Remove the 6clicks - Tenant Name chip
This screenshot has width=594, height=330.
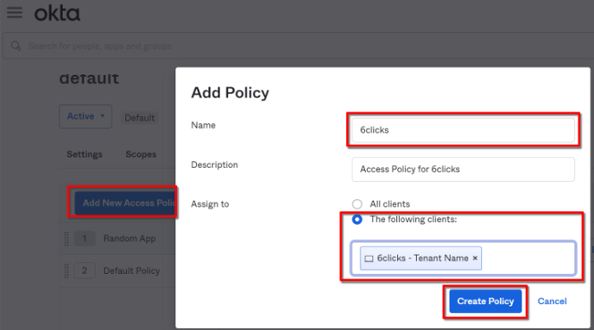pos(475,258)
